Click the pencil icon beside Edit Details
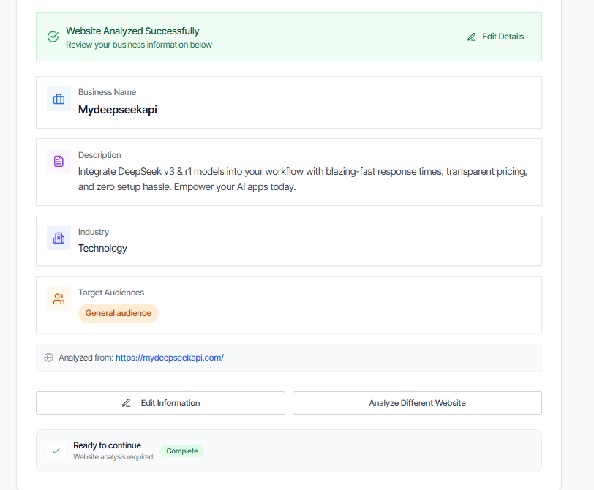The image size is (594, 490). 472,37
